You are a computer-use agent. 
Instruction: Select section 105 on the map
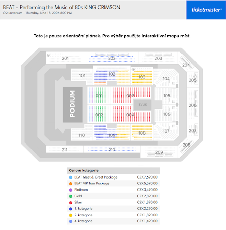[x=166, y=96]
